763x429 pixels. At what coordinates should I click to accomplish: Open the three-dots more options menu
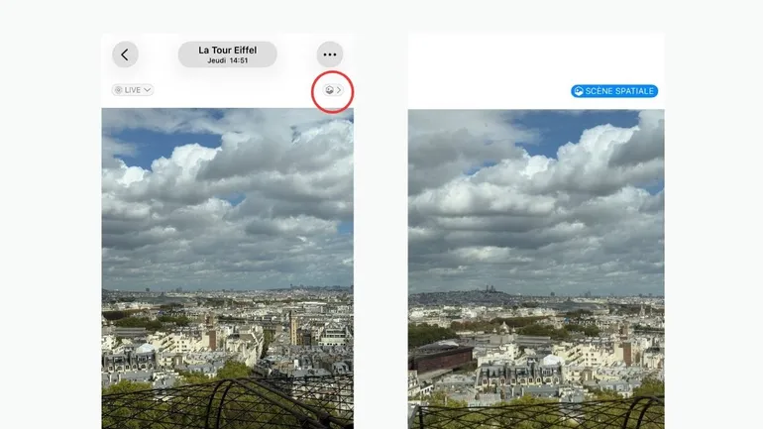coord(330,54)
